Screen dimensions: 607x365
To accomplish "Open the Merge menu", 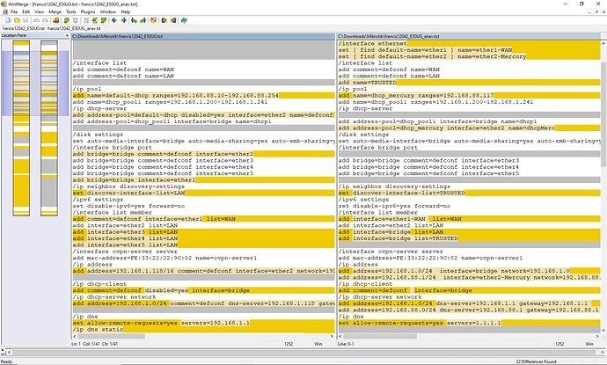I will tap(55, 11).
